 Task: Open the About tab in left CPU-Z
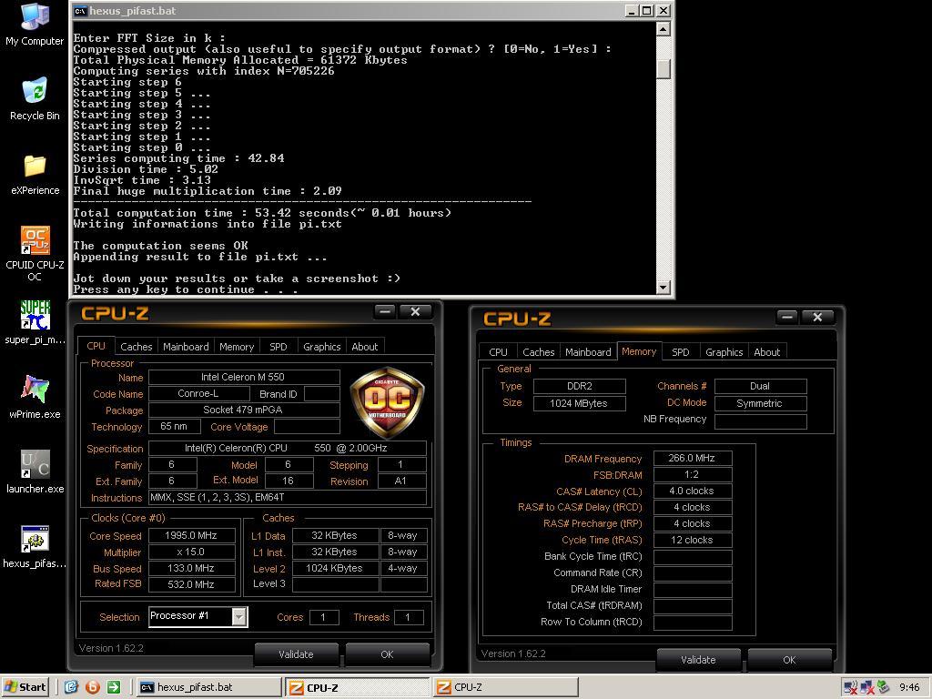pyautogui.click(x=364, y=347)
